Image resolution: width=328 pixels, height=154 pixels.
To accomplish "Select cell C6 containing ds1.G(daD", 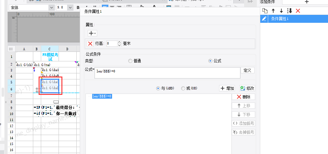I will pos(50,88).
